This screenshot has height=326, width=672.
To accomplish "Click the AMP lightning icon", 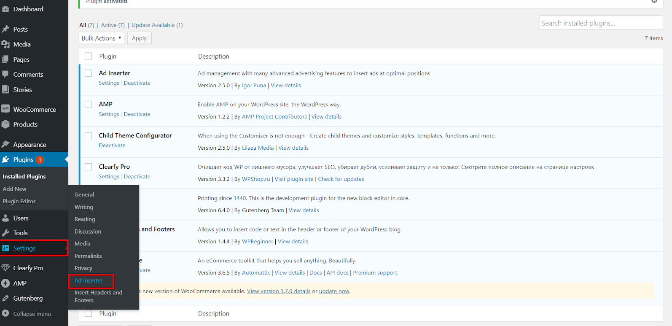I will click(5, 283).
